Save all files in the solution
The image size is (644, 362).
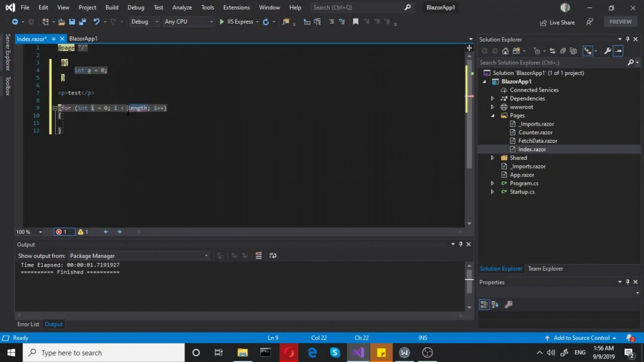(82, 22)
